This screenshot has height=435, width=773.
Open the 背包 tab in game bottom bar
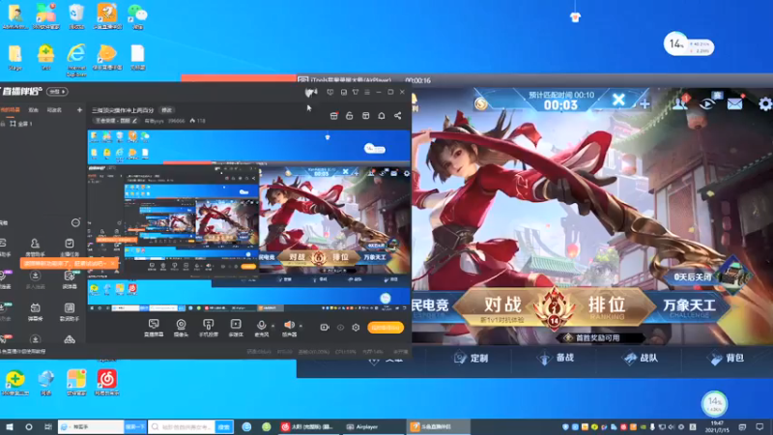tap(727, 358)
